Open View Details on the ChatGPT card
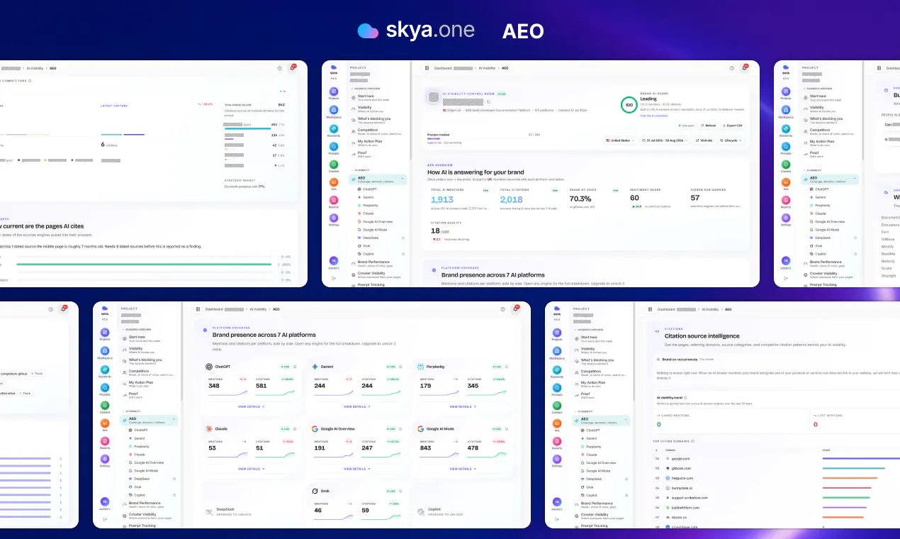The width and height of the screenshot is (900, 539). pyautogui.click(x=251, y=406)
